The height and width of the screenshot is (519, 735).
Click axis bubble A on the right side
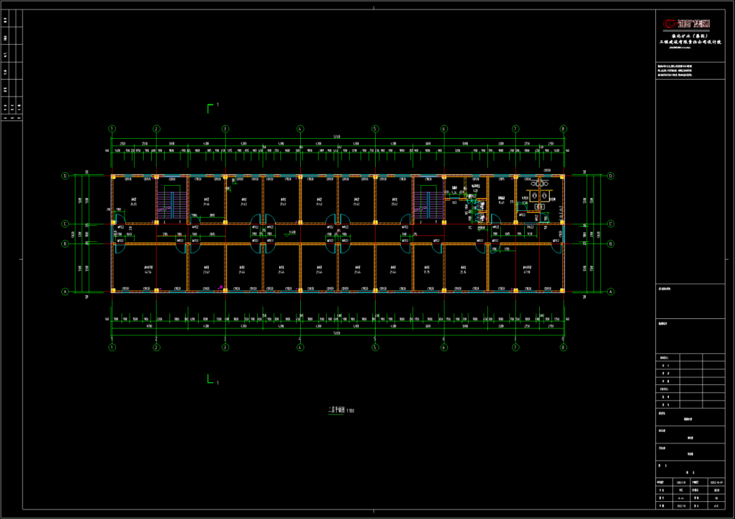click(x=610, y=292)
